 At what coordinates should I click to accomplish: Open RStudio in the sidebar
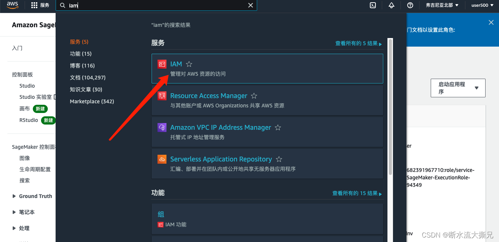click(x=29, y=120)
